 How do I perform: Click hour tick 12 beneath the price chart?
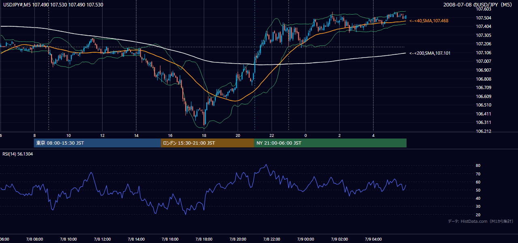[102, 135]
